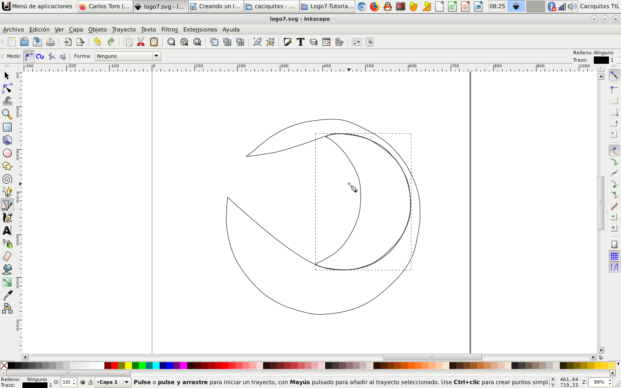
Task: Select the Gradient tool
Action: (7, 282)
